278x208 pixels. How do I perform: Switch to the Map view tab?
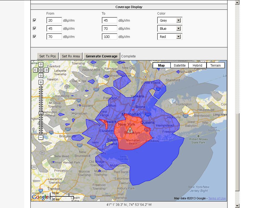click(162, 66)
